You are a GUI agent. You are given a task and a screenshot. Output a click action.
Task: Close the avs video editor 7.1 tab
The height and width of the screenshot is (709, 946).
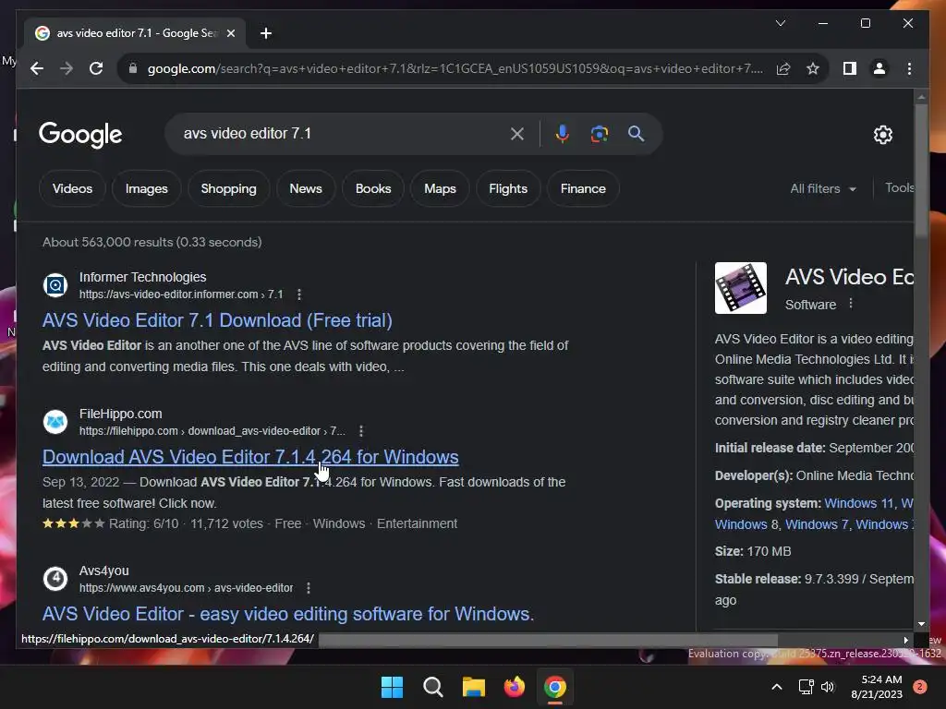tap(230, 33)
